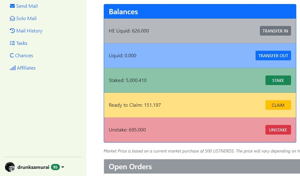Click the green 95 reputation badge
Screen dimensions: 300x176
point(55,167)
